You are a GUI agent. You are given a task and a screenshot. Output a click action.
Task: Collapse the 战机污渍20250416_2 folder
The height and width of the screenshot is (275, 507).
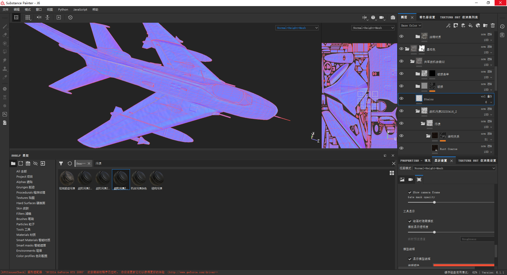pos(417,111)
